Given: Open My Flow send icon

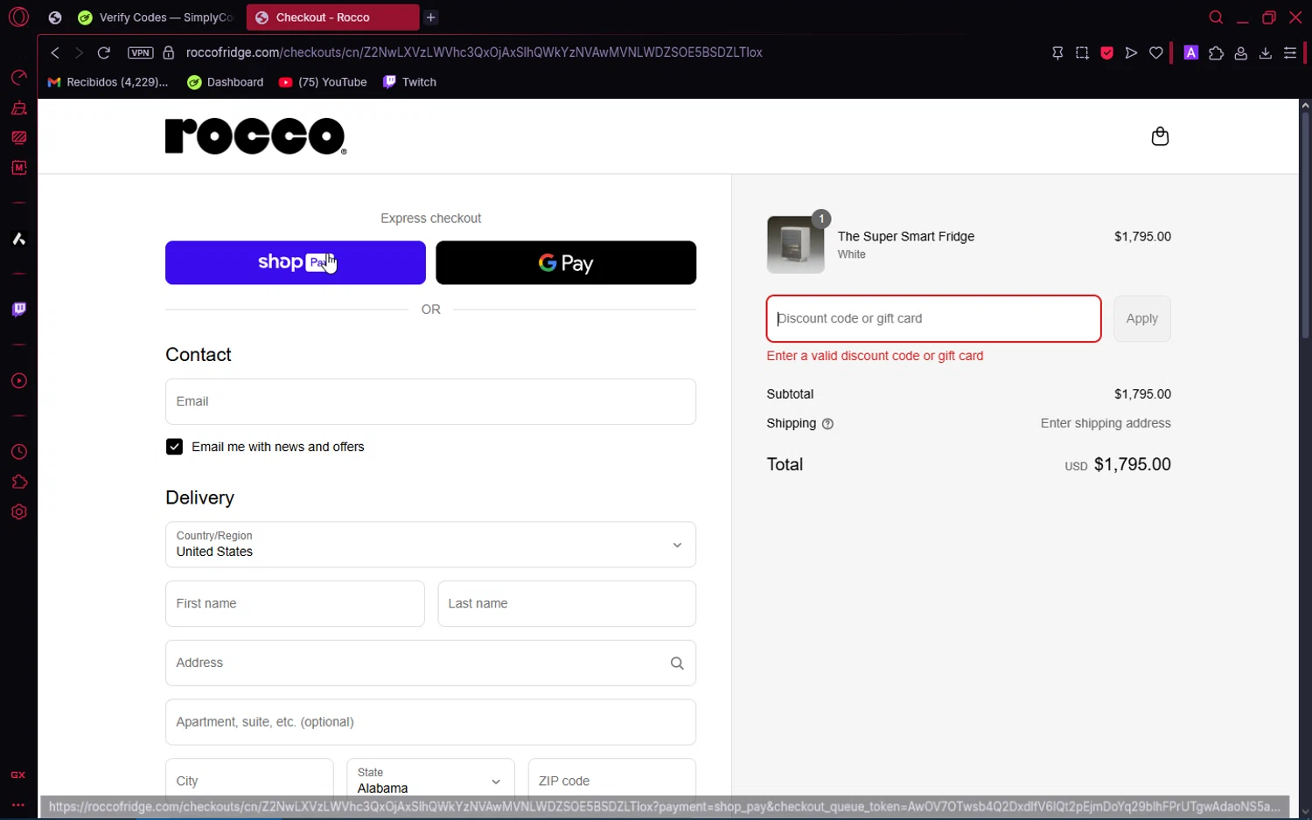Looking at the screenshot, I should [1131, 53].
